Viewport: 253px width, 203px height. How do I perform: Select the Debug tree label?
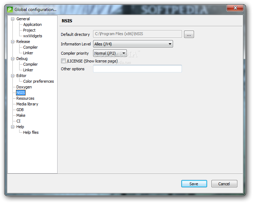coord(22,59)
